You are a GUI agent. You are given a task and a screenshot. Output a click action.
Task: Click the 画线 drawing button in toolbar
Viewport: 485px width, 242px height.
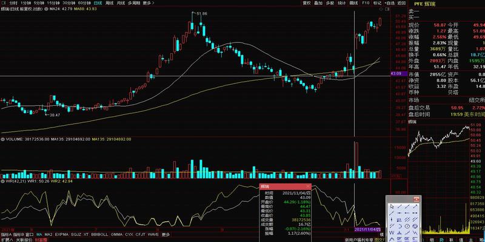354,3
